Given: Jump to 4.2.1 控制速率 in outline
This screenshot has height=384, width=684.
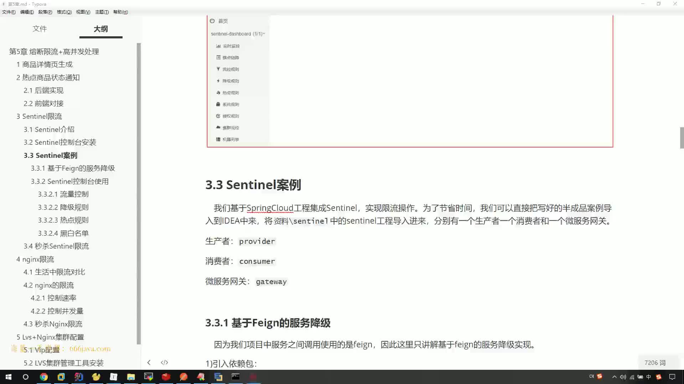Looking at the screenshot, I should coord(53,298).
